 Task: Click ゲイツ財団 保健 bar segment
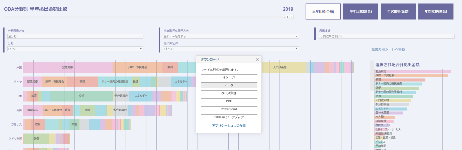36,139
